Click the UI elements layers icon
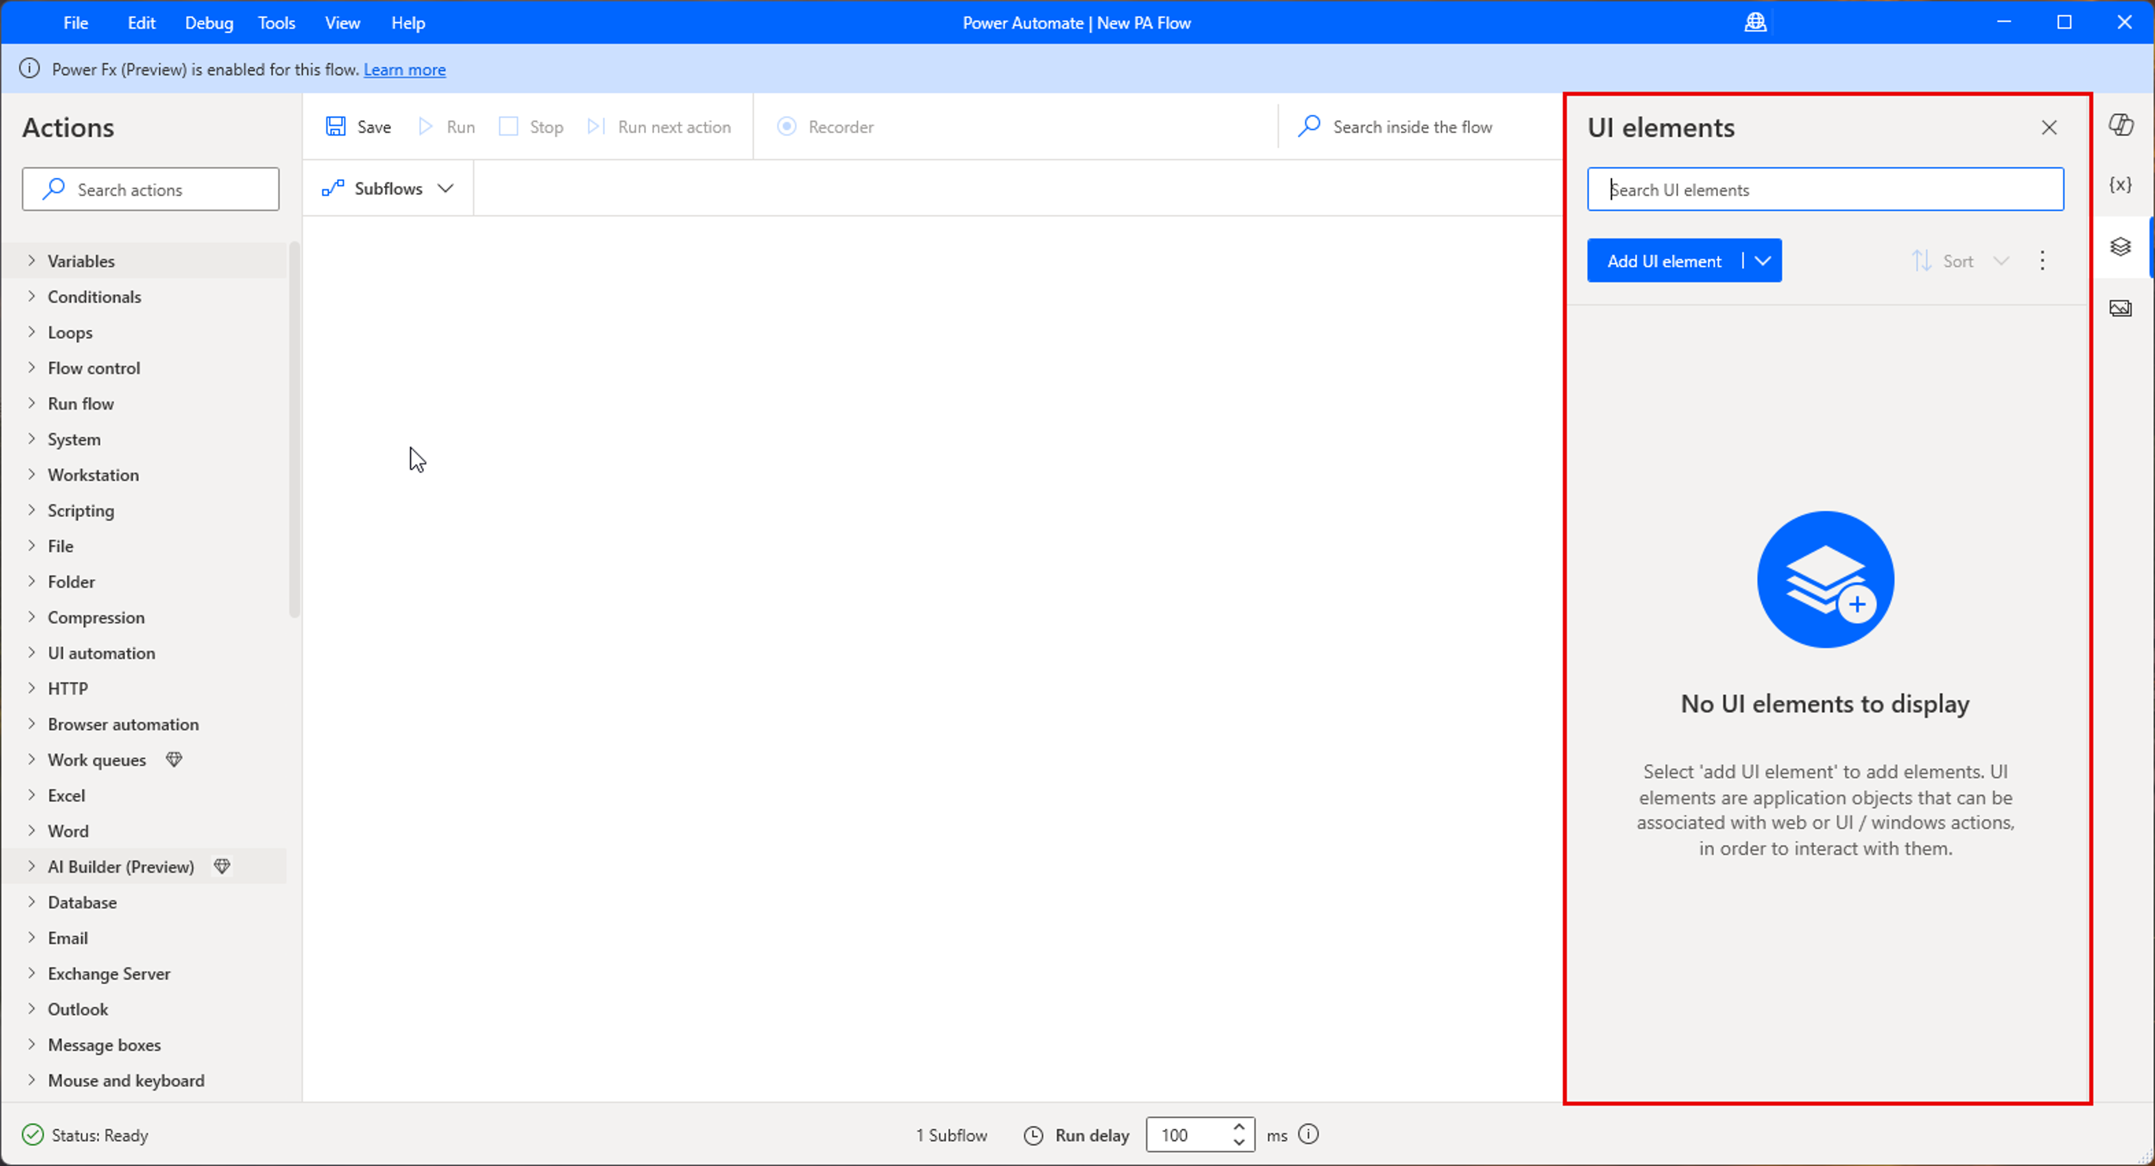The image size is (2155, 1166). 2121,247
